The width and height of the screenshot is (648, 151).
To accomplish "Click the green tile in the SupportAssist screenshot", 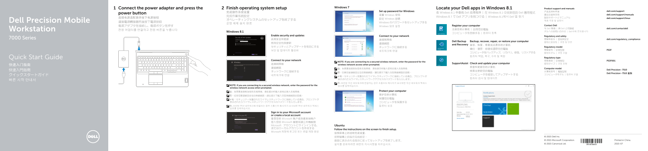I will 513,109.
